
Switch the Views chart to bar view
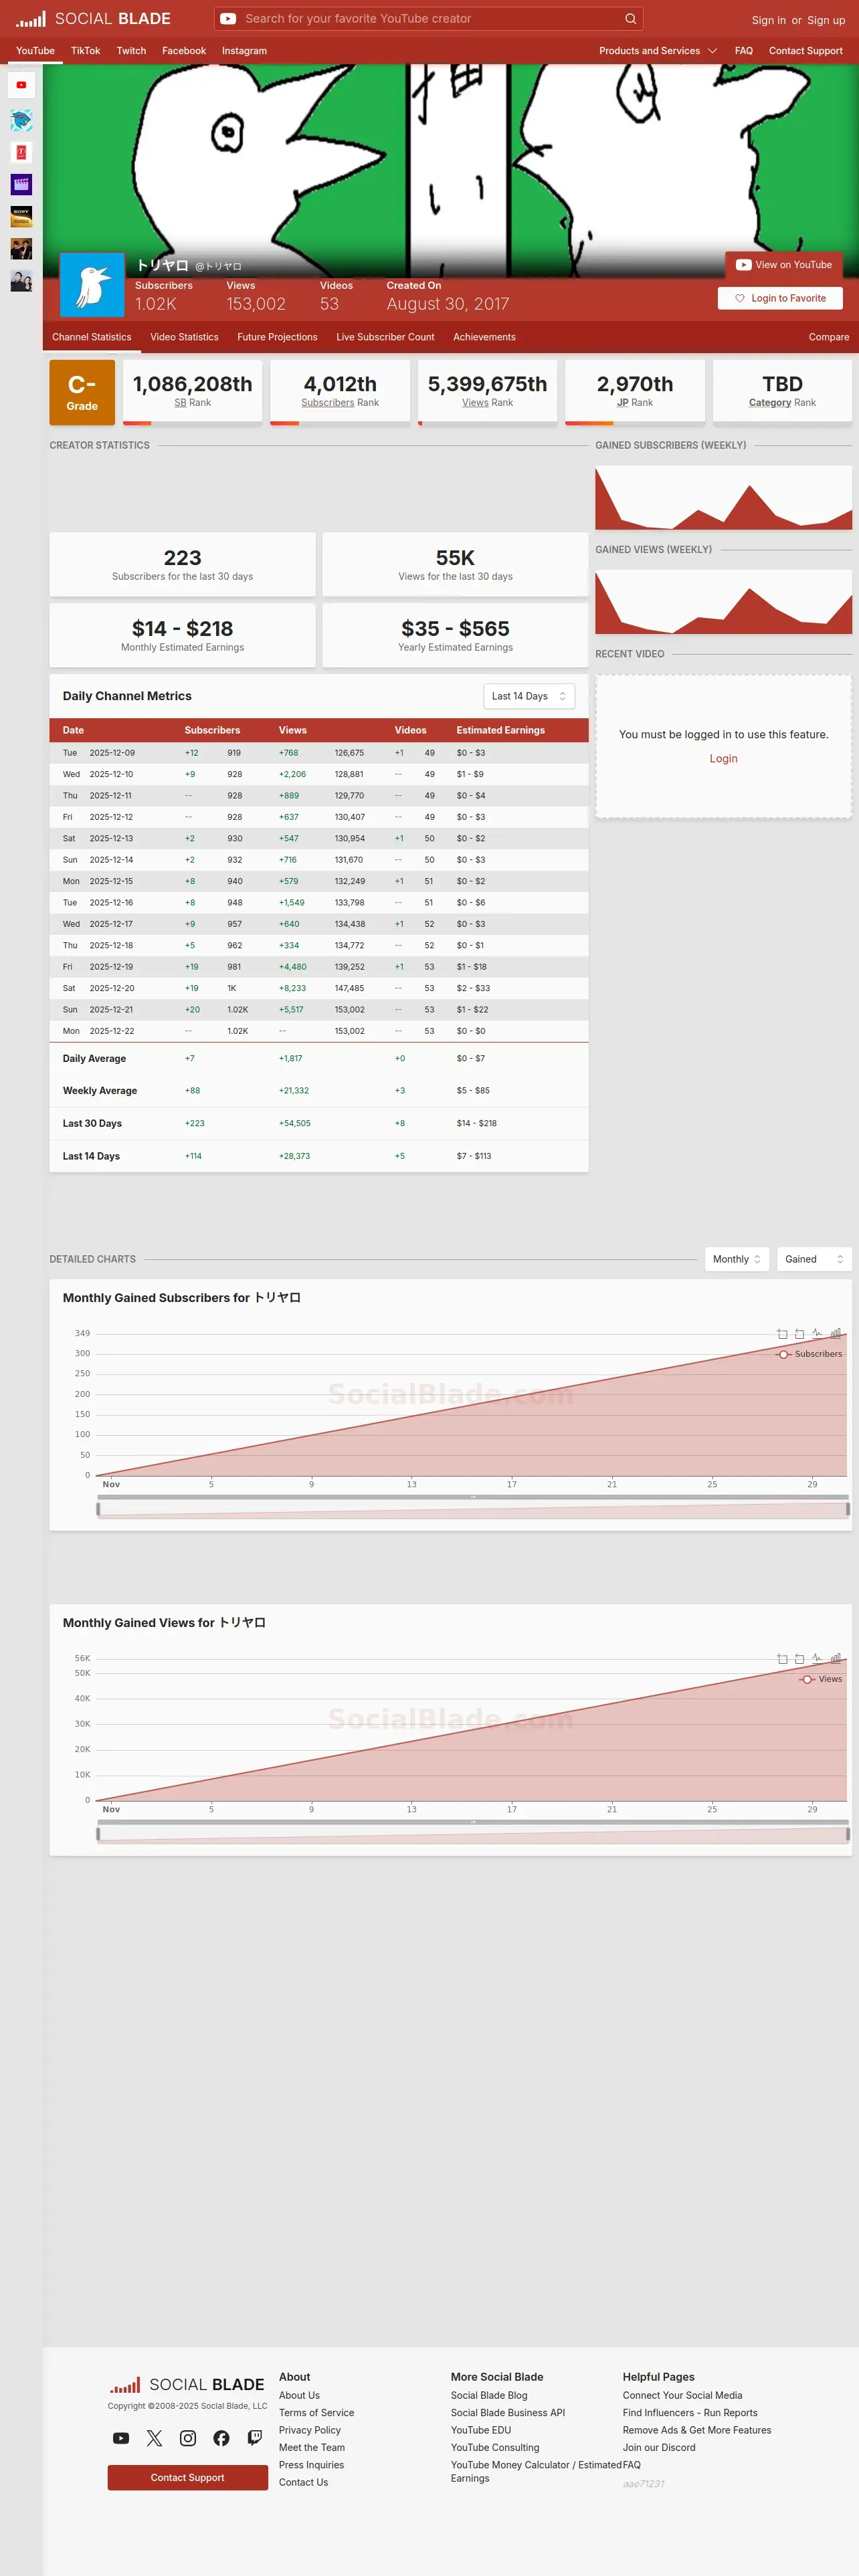tap(836, 1658)
